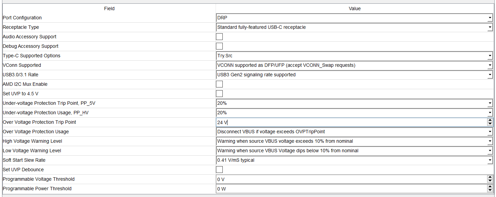The height and width of the screenshot is (197, 496).
Task: Enable Audio Accessory Support
Action: tap(219, 37)
